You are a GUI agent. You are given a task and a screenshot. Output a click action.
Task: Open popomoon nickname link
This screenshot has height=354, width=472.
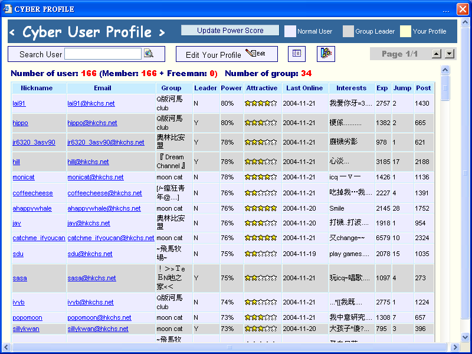[27, 317]
